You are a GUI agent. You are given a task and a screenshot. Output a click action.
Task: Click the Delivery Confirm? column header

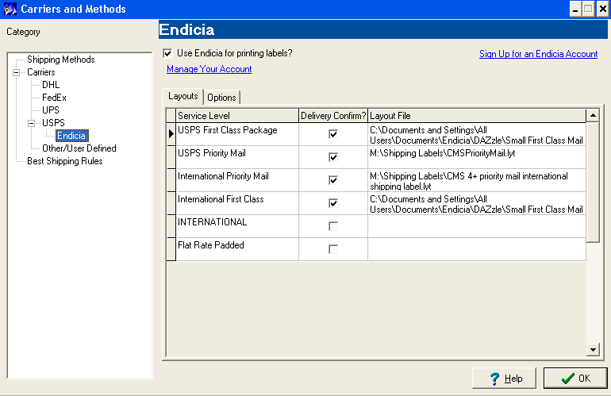[333, 116]
